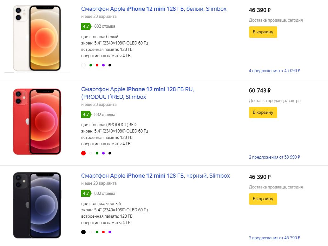Screen dimensions: 328x246
Task: Open 882 отзыва reviews for red iPhone
Action: tap(105, 114)
